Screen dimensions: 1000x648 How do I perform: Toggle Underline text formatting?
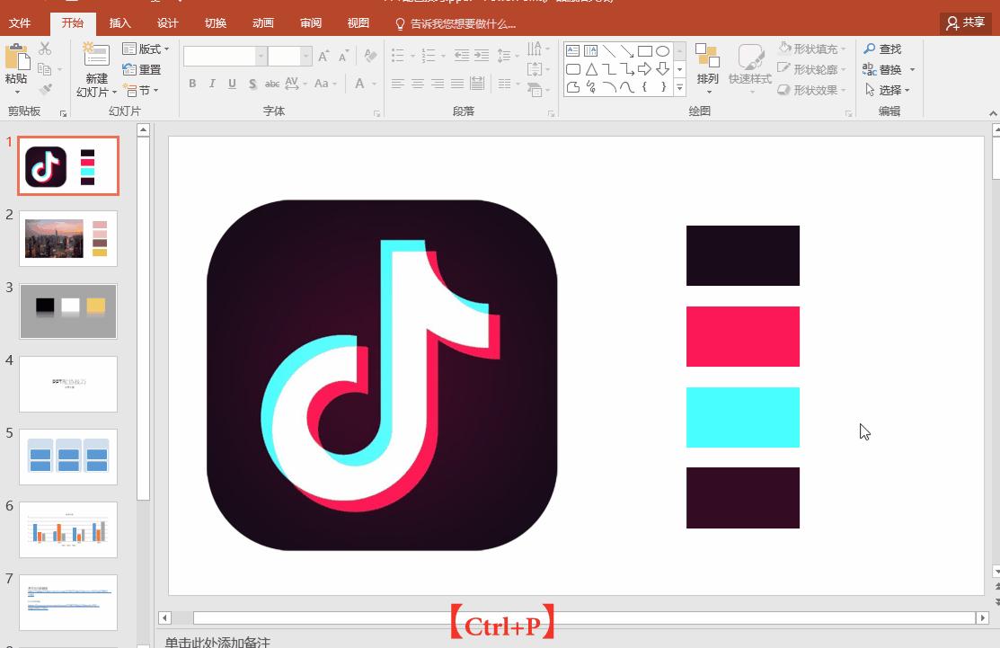[232, 84]
